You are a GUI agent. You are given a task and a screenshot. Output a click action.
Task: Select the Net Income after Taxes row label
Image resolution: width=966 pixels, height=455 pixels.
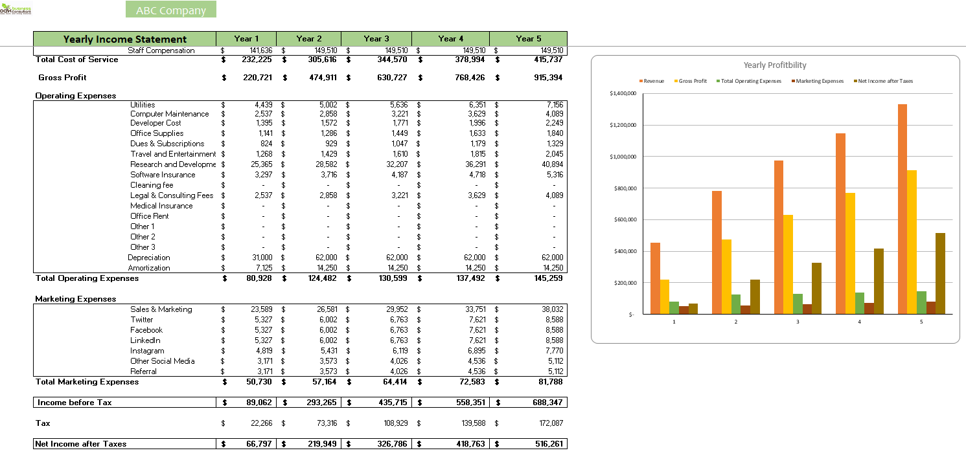coord(82,443)
